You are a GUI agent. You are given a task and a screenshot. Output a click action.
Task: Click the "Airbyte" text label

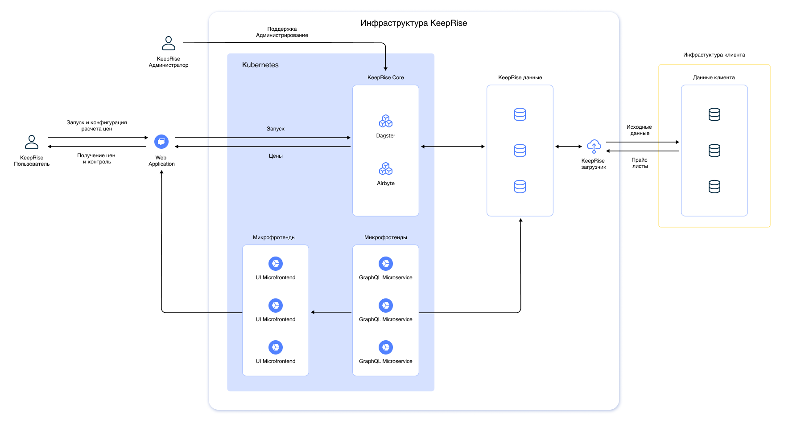tap(386, 183)
